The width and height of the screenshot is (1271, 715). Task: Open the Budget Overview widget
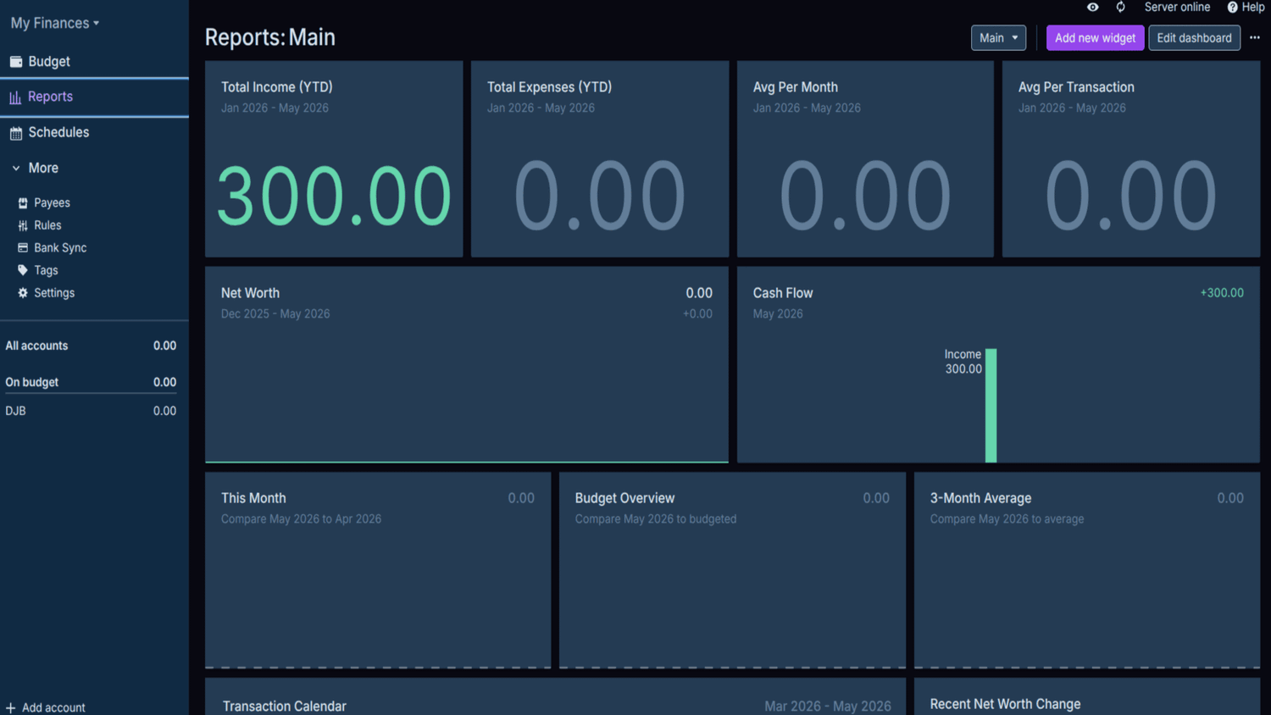[732, 570]
